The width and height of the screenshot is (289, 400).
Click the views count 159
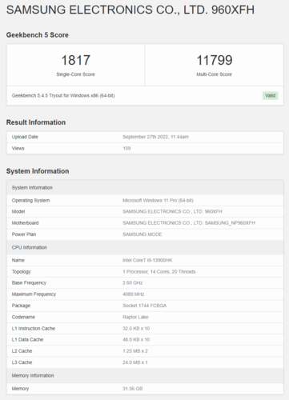point(126,148)
